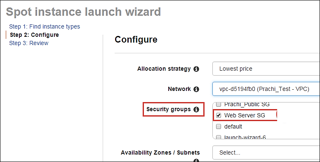
Task: Go to Step 1: Find instance types
Action: pyautogui.click(x=45, y=26)
